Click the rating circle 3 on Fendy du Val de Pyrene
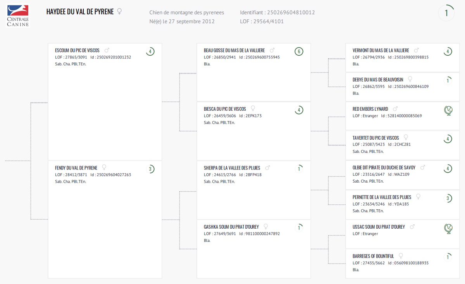Viewport: 465px width, 284px height. click(x=150, y=169)
